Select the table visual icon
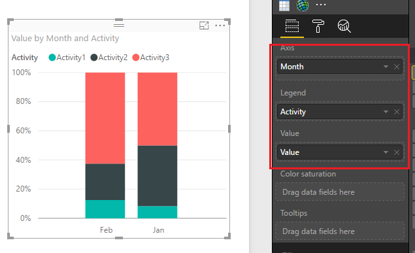Viewport: 415px width, 253px height. (x=284, y=5)
